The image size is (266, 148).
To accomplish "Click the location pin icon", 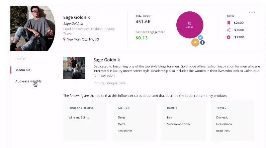I will (x=64, y=39).
